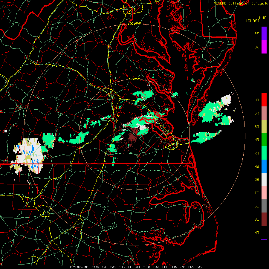Click the GC gray legend swatch
The width and height of the screenshot is (269, 269).
(264, 206)
